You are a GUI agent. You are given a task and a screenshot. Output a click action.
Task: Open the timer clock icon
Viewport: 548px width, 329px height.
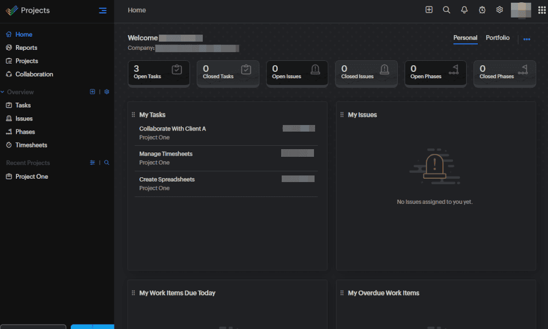point(482,10)
